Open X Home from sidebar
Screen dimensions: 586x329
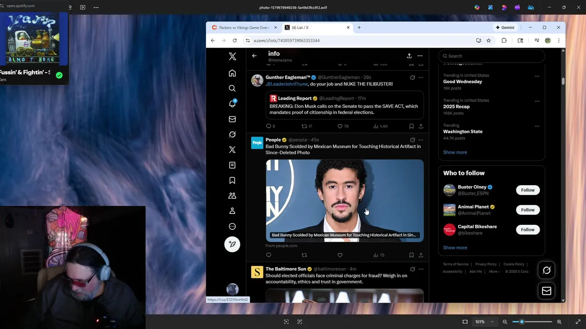tap(232, 73)
